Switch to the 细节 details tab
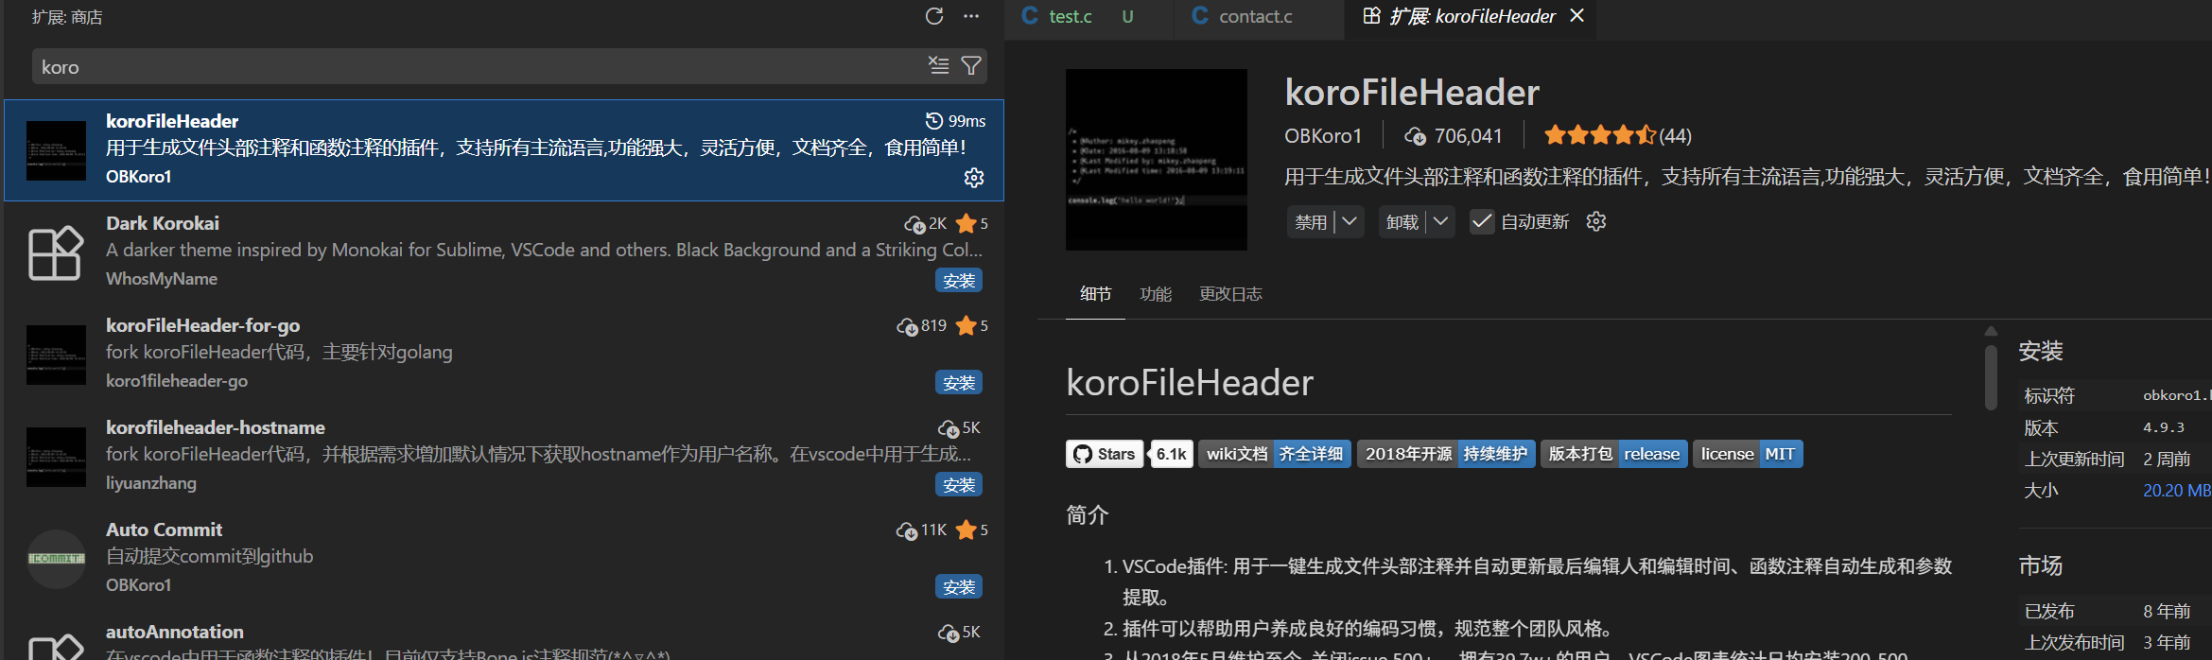The width and height of the screenshot is (2212, 660). 1095,294
